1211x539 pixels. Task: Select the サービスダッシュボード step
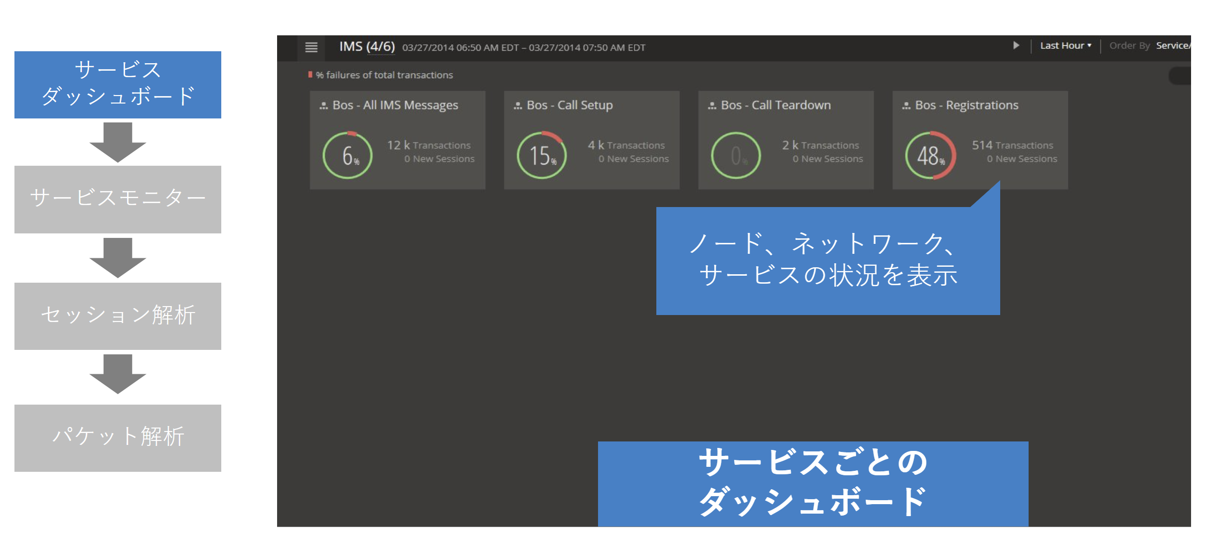coord(118,85)
